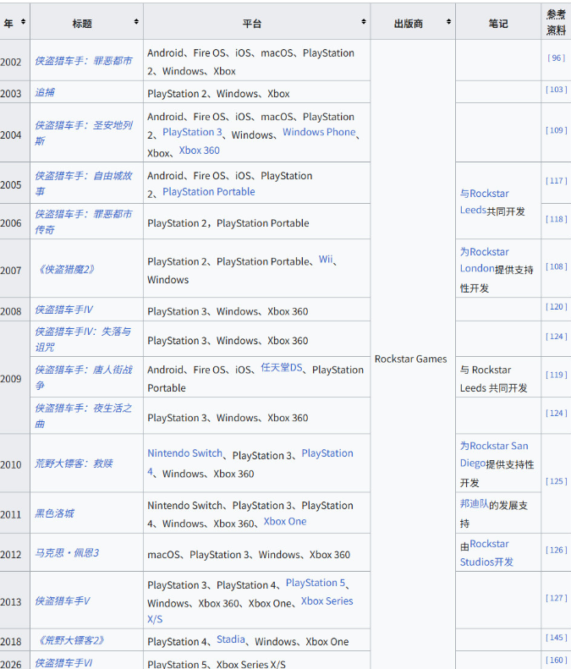571x669 pixels.
Task: Jump to reference [108]
Action: pyautogui.click(x=556, y=266)
